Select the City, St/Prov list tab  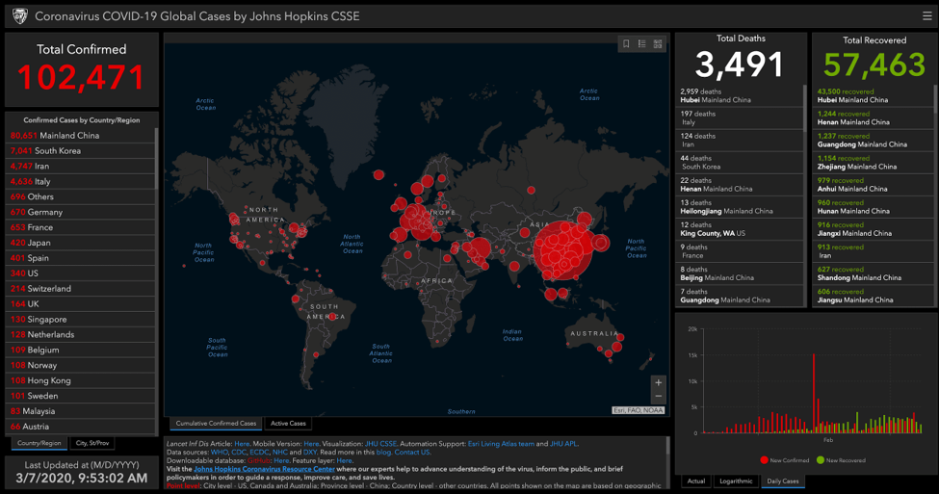pyautogui.click(x=92, y=443)
